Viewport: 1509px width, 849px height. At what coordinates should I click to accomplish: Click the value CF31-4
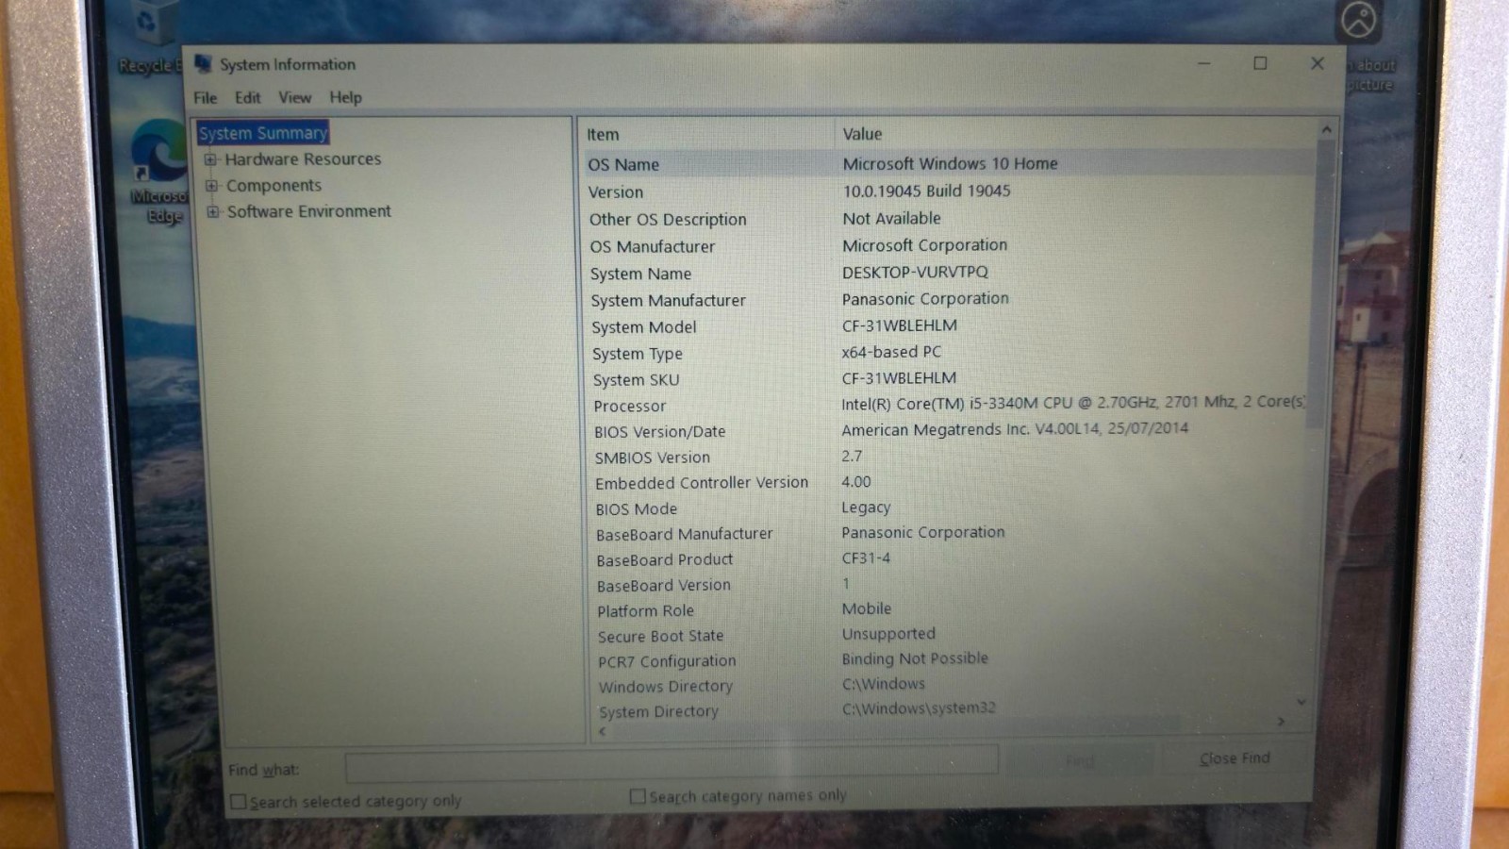click(866, 558)
